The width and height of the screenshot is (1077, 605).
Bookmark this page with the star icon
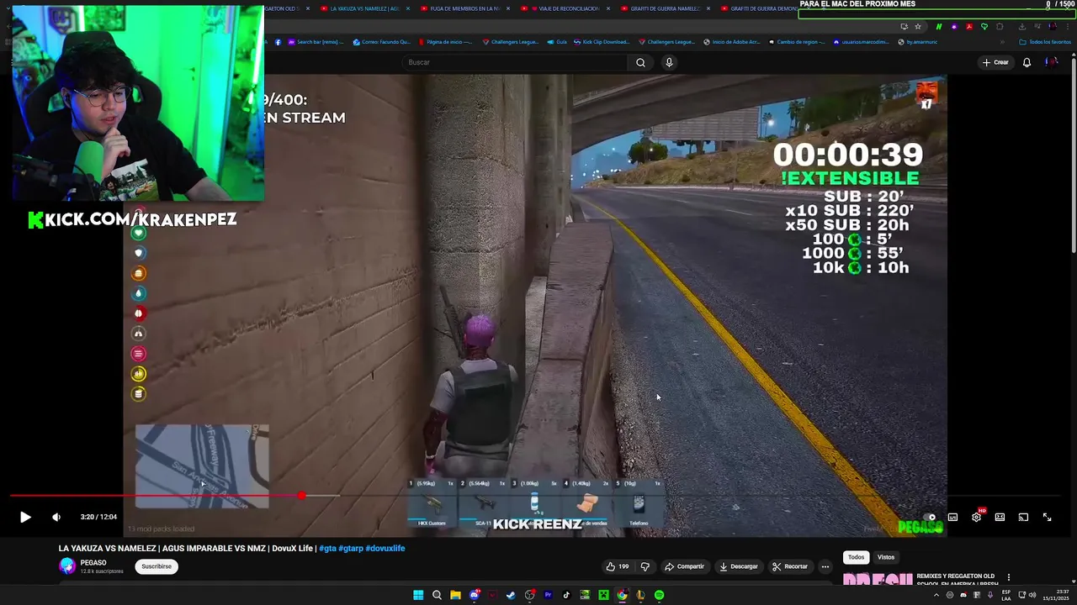click(x=918, y=26)
